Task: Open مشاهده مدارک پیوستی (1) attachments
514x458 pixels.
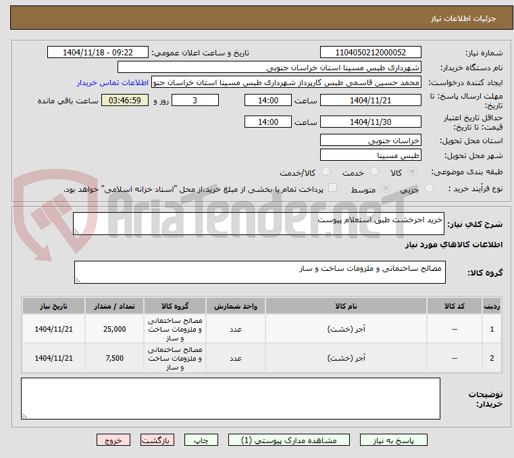Action: coord(289,440)
